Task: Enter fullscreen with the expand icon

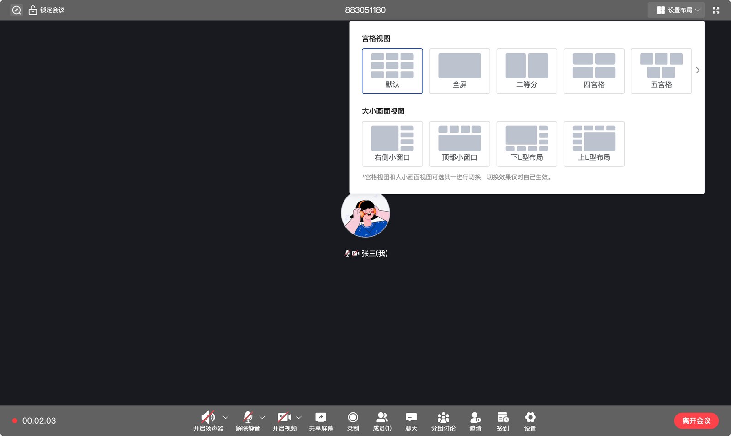Action: 716,10
